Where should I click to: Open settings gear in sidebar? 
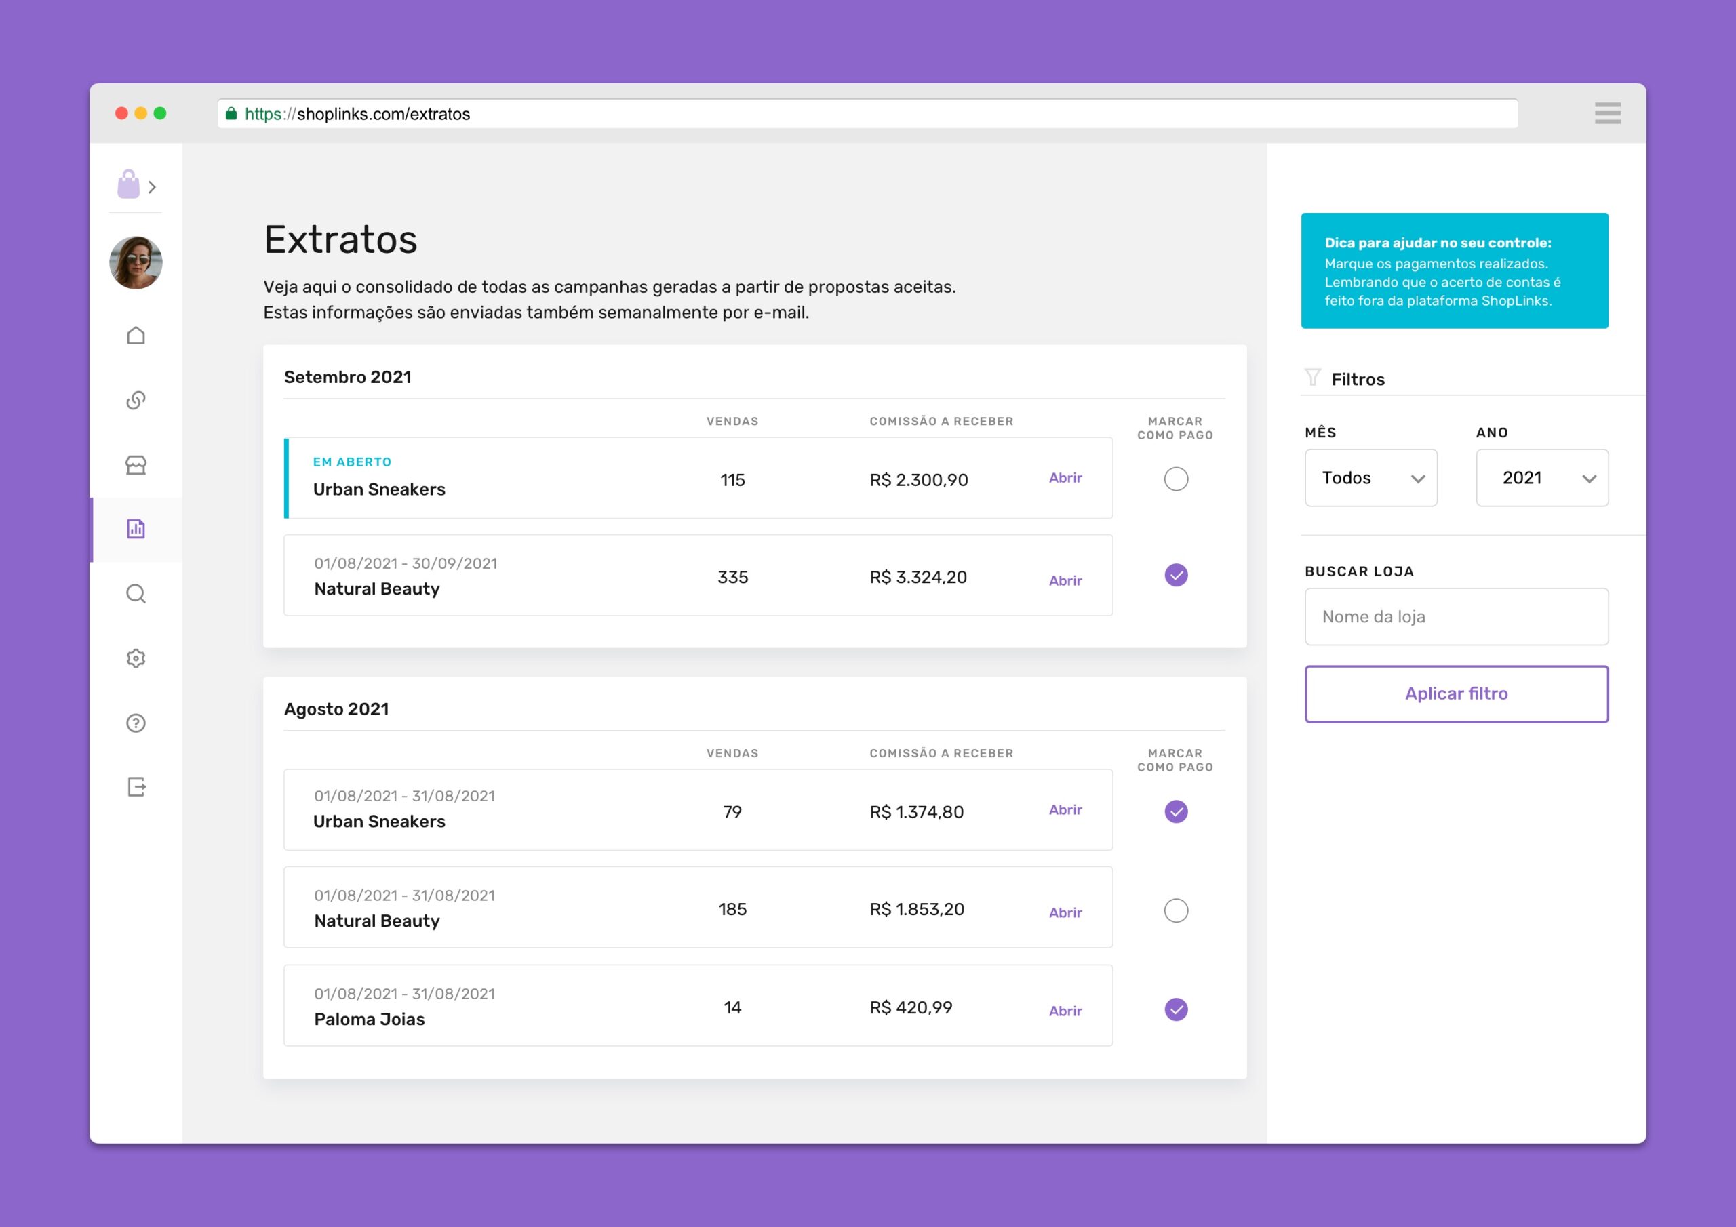136,658
